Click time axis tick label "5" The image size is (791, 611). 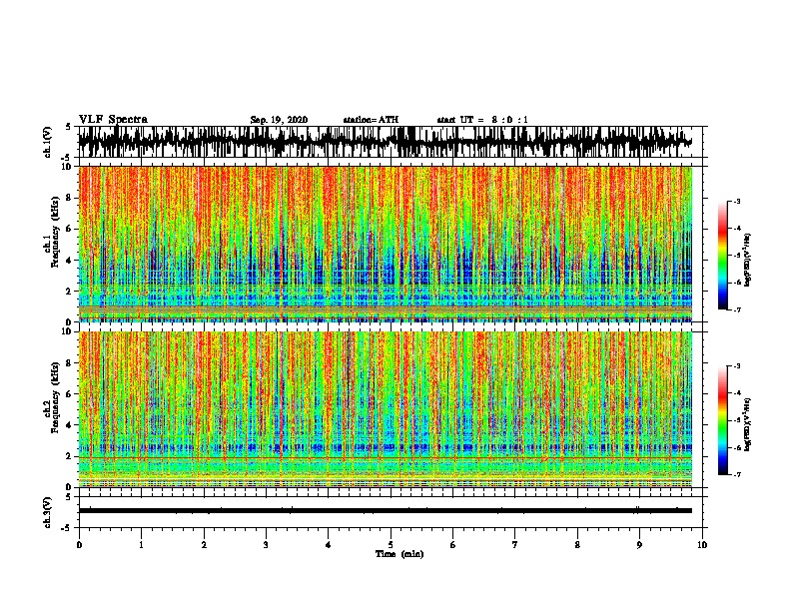(x=391, y=545)
